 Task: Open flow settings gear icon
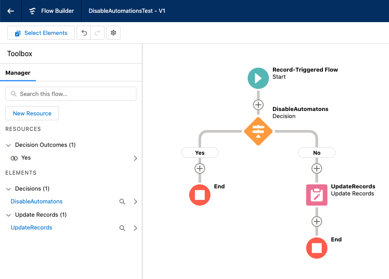113,33
